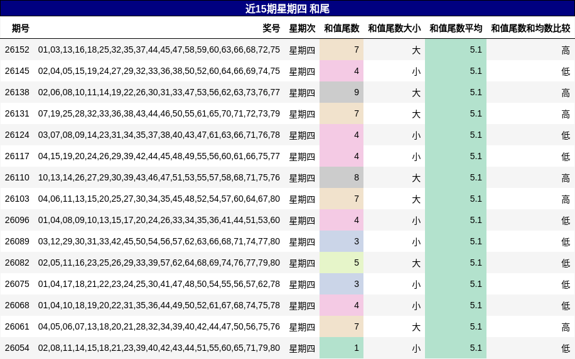Click 高 comparison in row 26061
The image size is (575, 359).
[x=566, y=326]
